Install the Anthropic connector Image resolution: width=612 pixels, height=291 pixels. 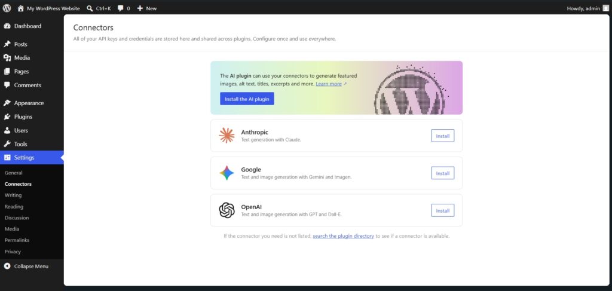(x=442, y=136)
